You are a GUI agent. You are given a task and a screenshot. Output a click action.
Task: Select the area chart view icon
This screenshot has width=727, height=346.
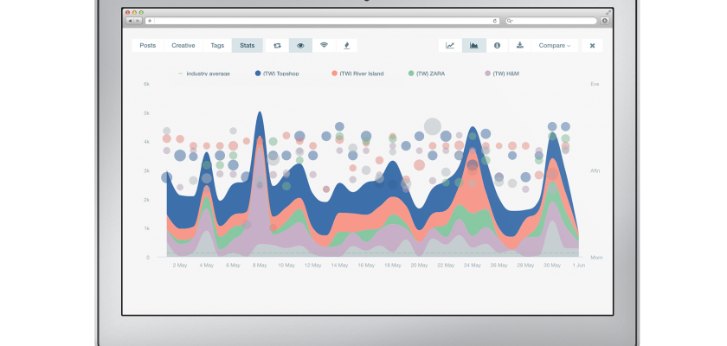[473, 45]
